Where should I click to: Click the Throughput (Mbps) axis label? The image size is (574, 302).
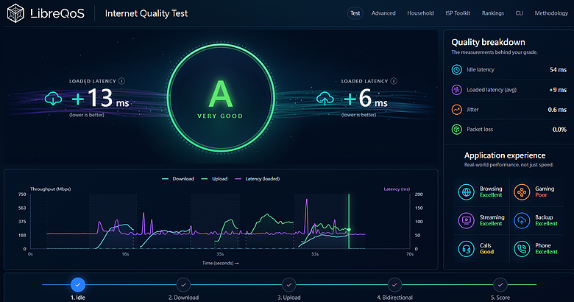pos(51,189)
